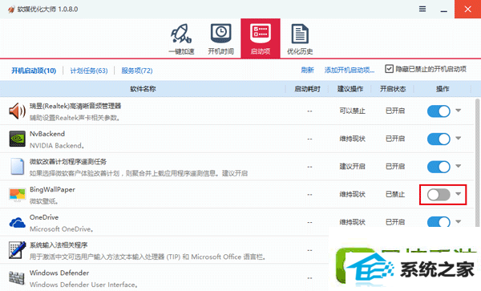481x291 pixels.
Task: Click the 系统输入法 pen icon
Action: (17, 250)
